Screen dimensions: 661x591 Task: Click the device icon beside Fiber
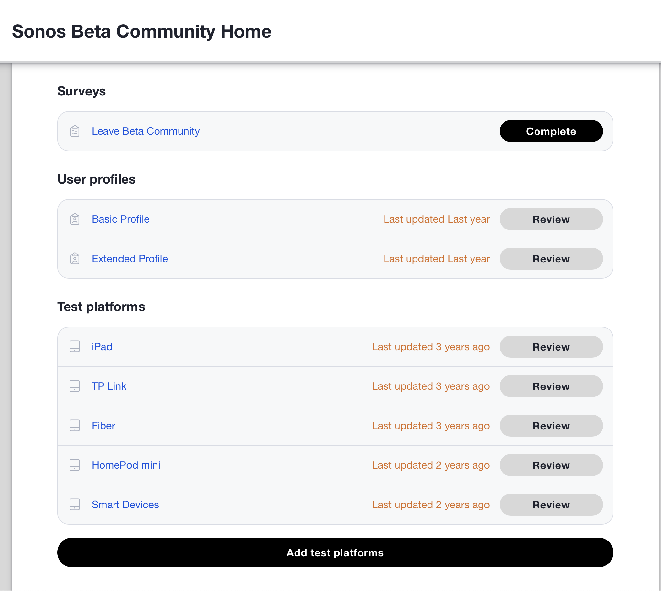point(75,426)
